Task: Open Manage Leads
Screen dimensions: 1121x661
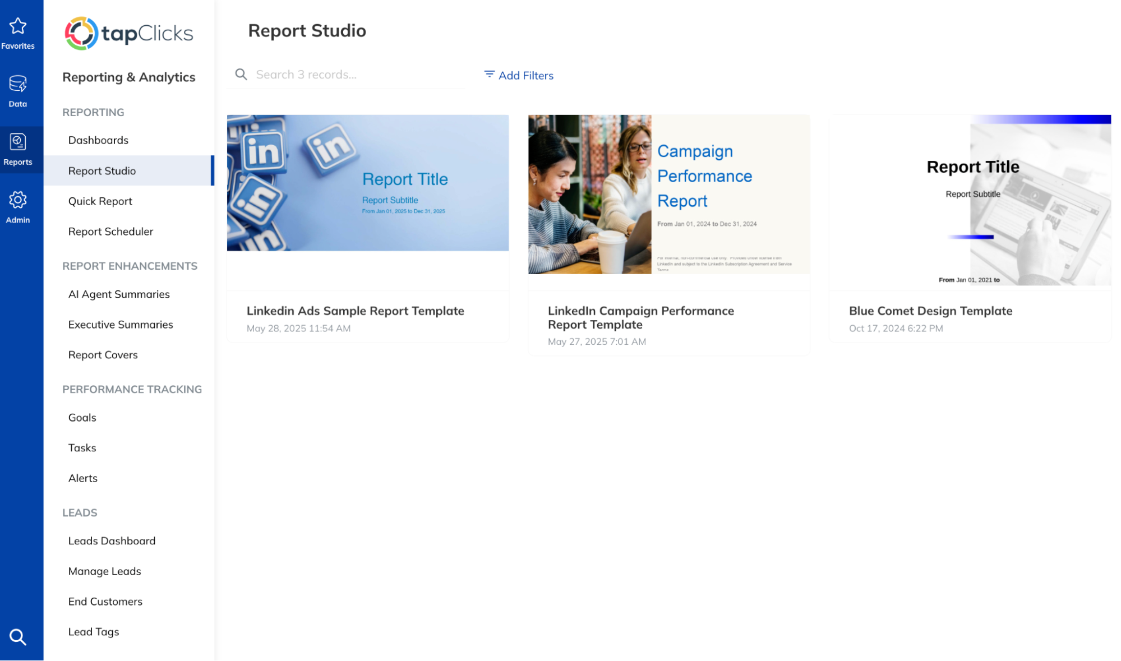Action: tap(104, 571)
